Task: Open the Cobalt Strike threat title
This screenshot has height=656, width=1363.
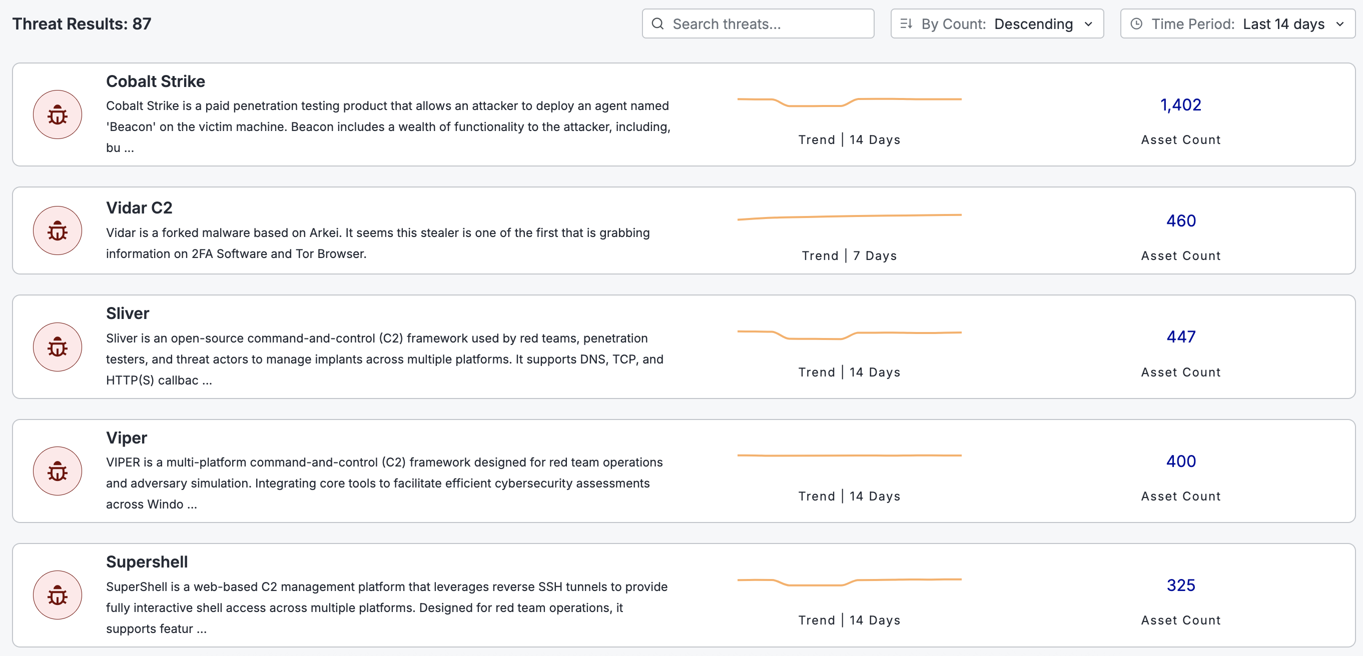Action: pyautogui.click(x=155, y=81)
